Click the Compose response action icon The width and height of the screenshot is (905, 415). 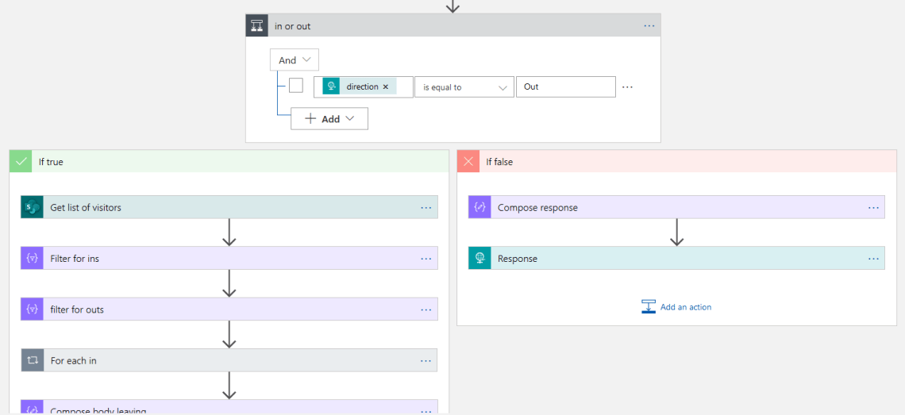tap(479, 207)
